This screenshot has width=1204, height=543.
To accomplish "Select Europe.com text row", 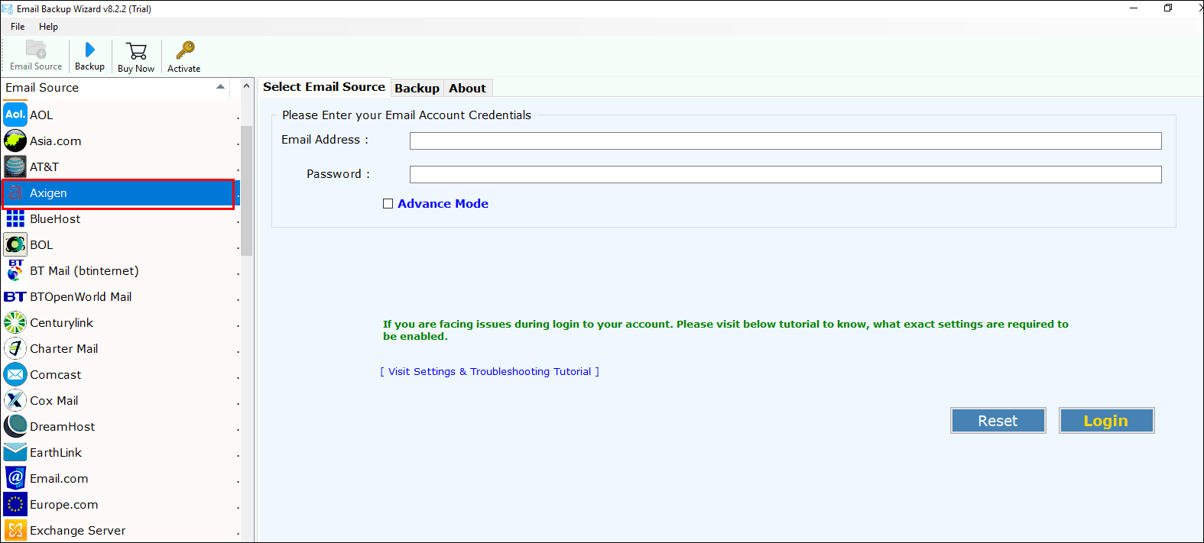I will pyautogui.click(x=63, y=505).
